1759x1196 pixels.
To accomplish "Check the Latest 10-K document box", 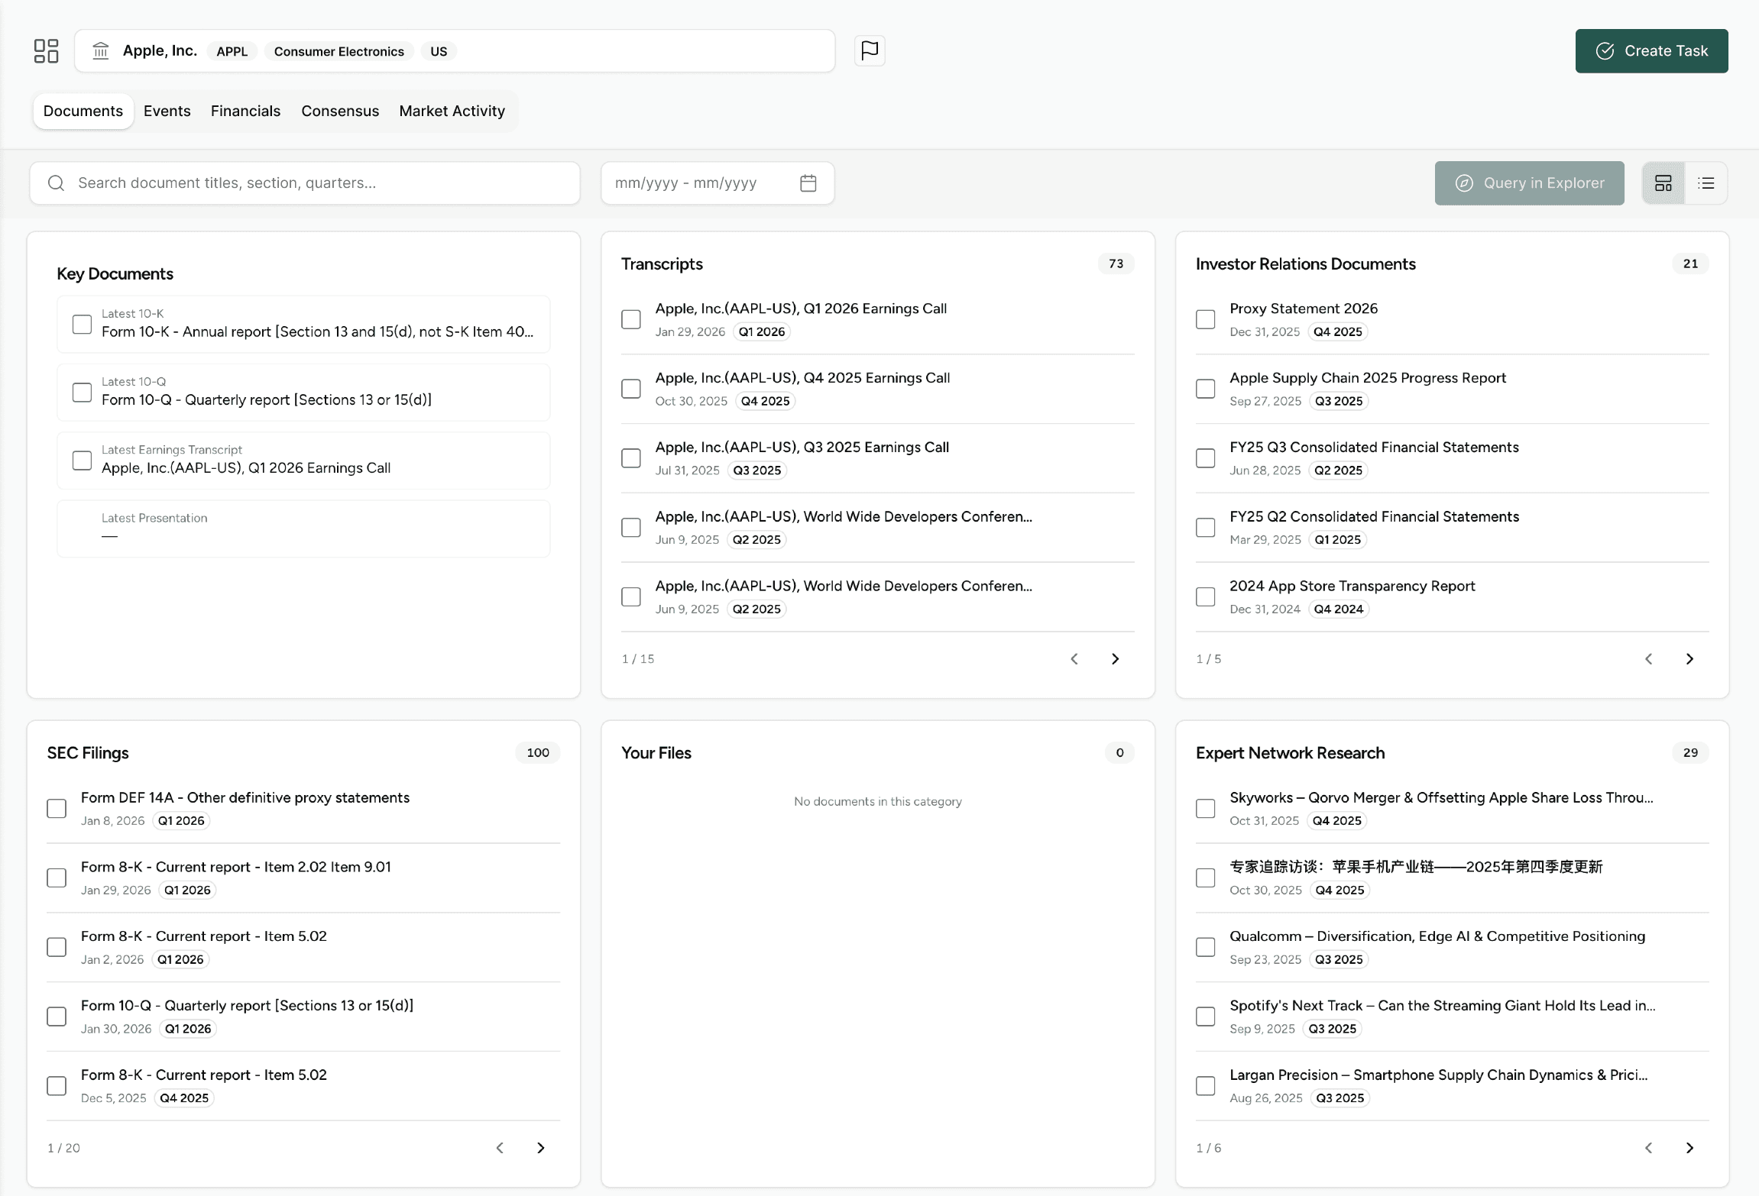I will pos(82,325).
